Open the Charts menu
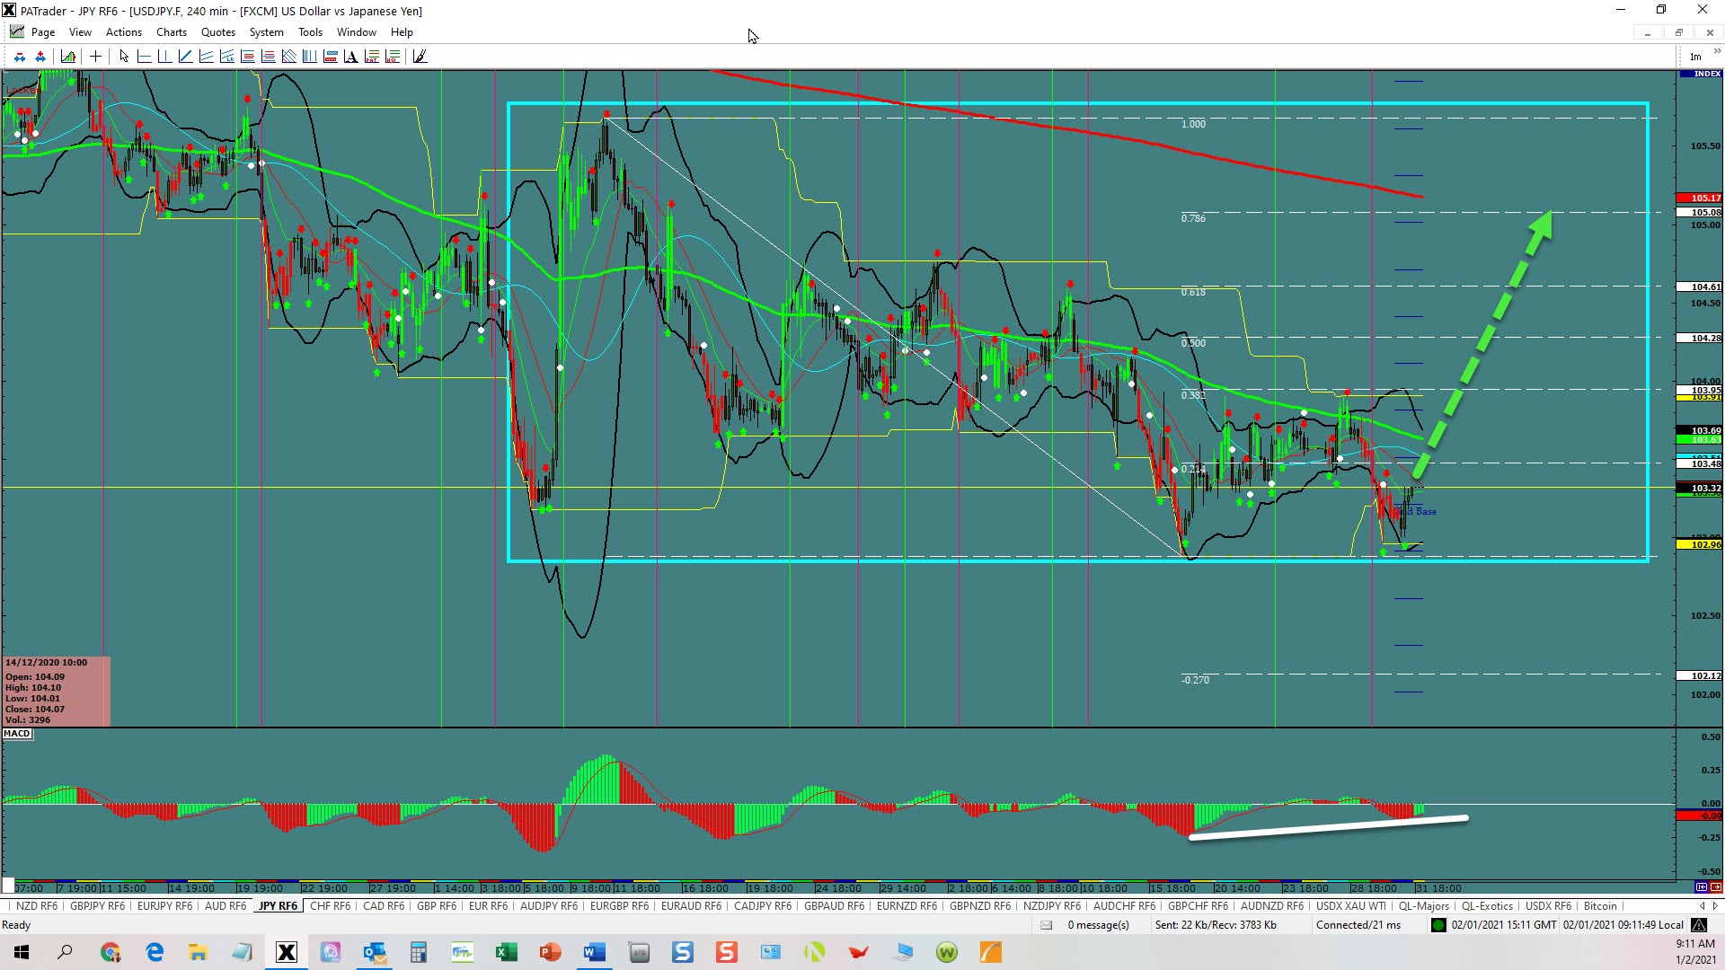The height and width of the screenshot is (970, 1725). click(171, 32)
